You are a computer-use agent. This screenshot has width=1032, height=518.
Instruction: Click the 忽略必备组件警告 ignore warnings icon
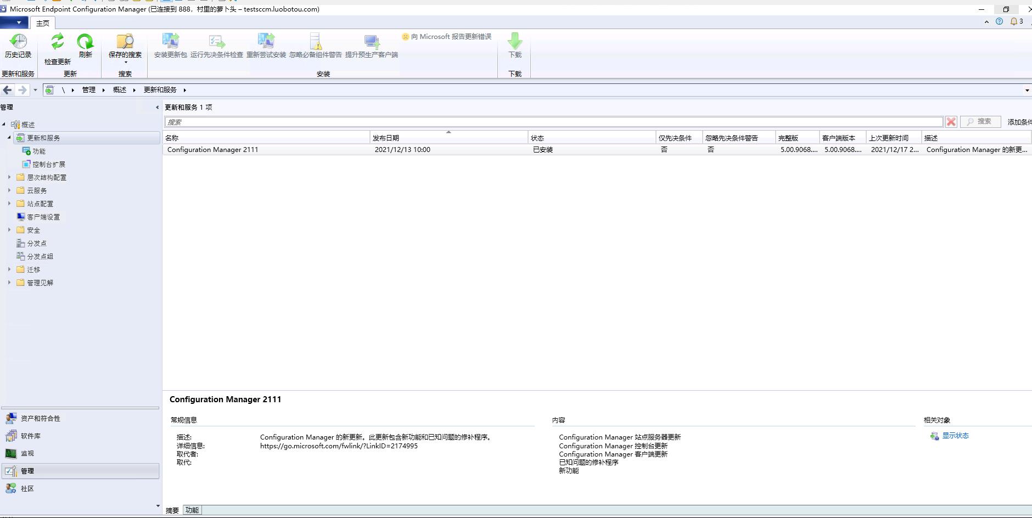(x=316, y=42)
